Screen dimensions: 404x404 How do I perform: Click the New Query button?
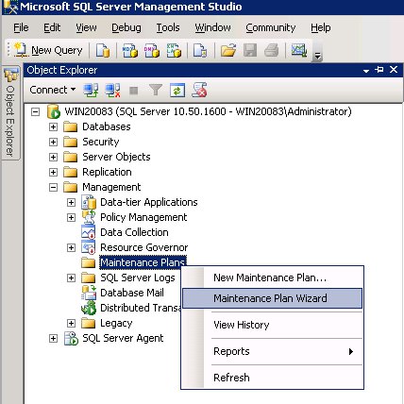point(48,50)
